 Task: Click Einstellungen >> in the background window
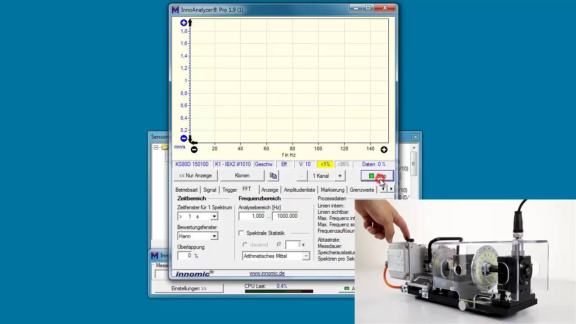point(189,288)
